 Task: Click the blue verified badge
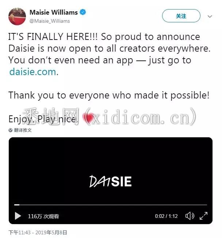(83, 12)
